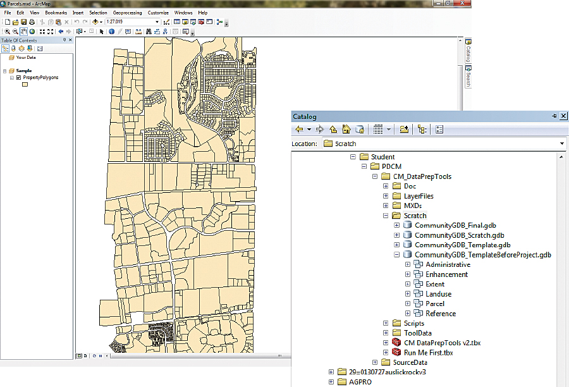The height and width of the screenshot is (387, 569).
Task: Open the Bookmarks menu
Action: pos(56,12)
